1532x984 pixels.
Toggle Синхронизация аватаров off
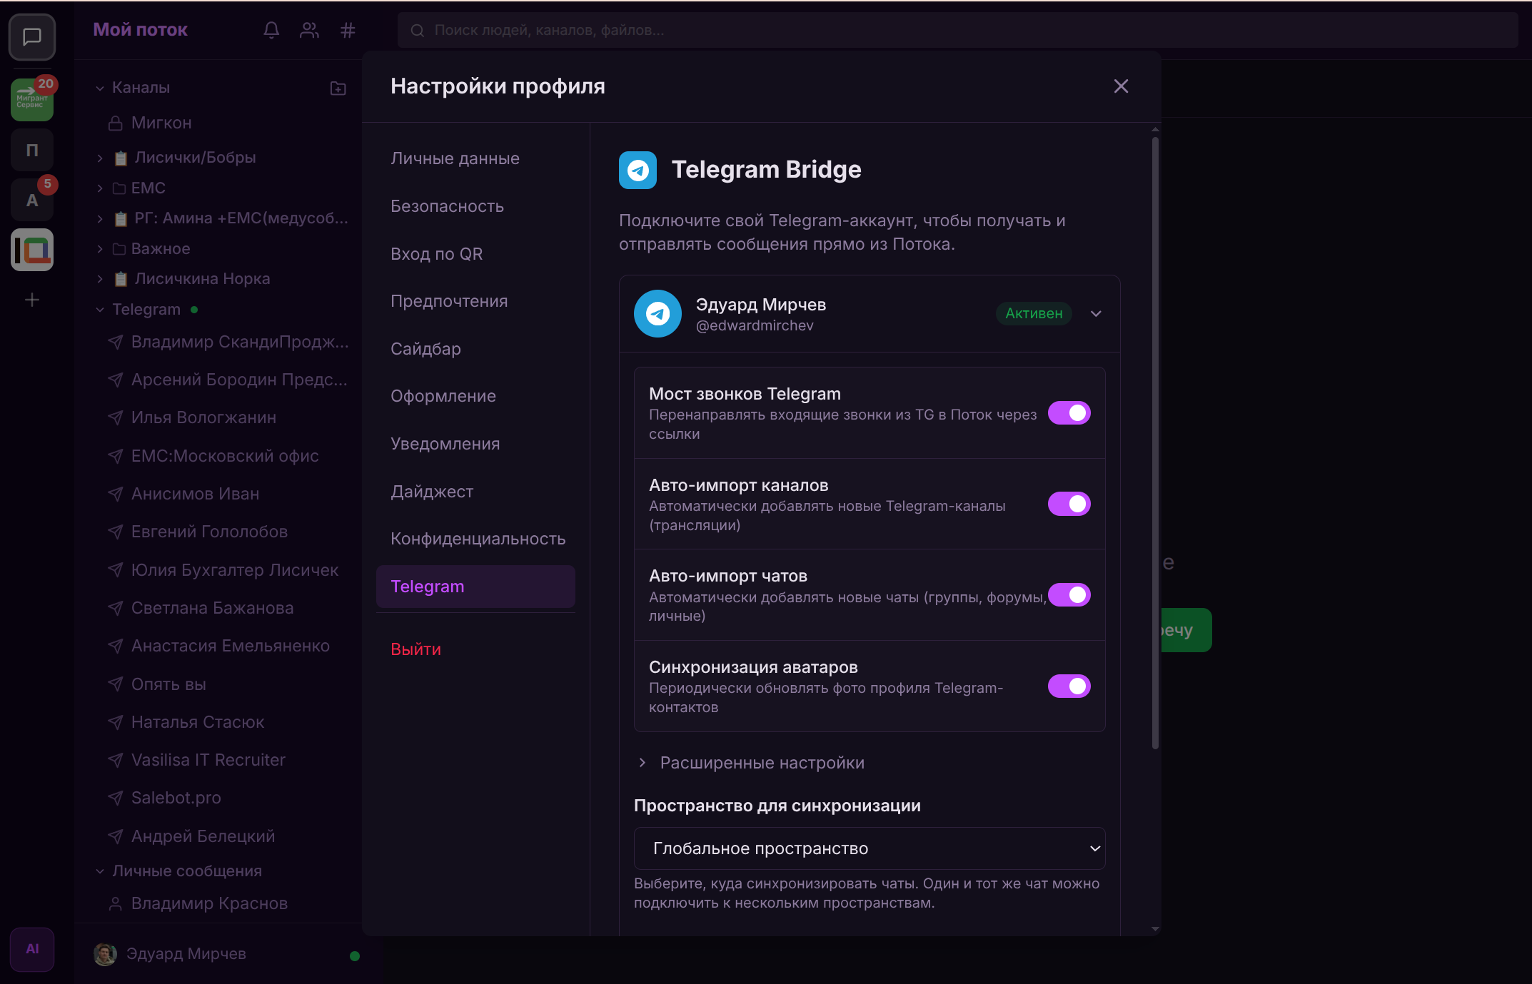(1069, 686)
